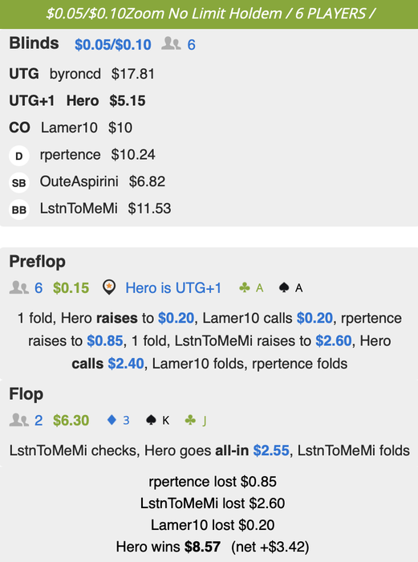The height and width of the screenshot is (562, 418).
Task: Click the black spade icon for Hero's ace
Action: 284,287
